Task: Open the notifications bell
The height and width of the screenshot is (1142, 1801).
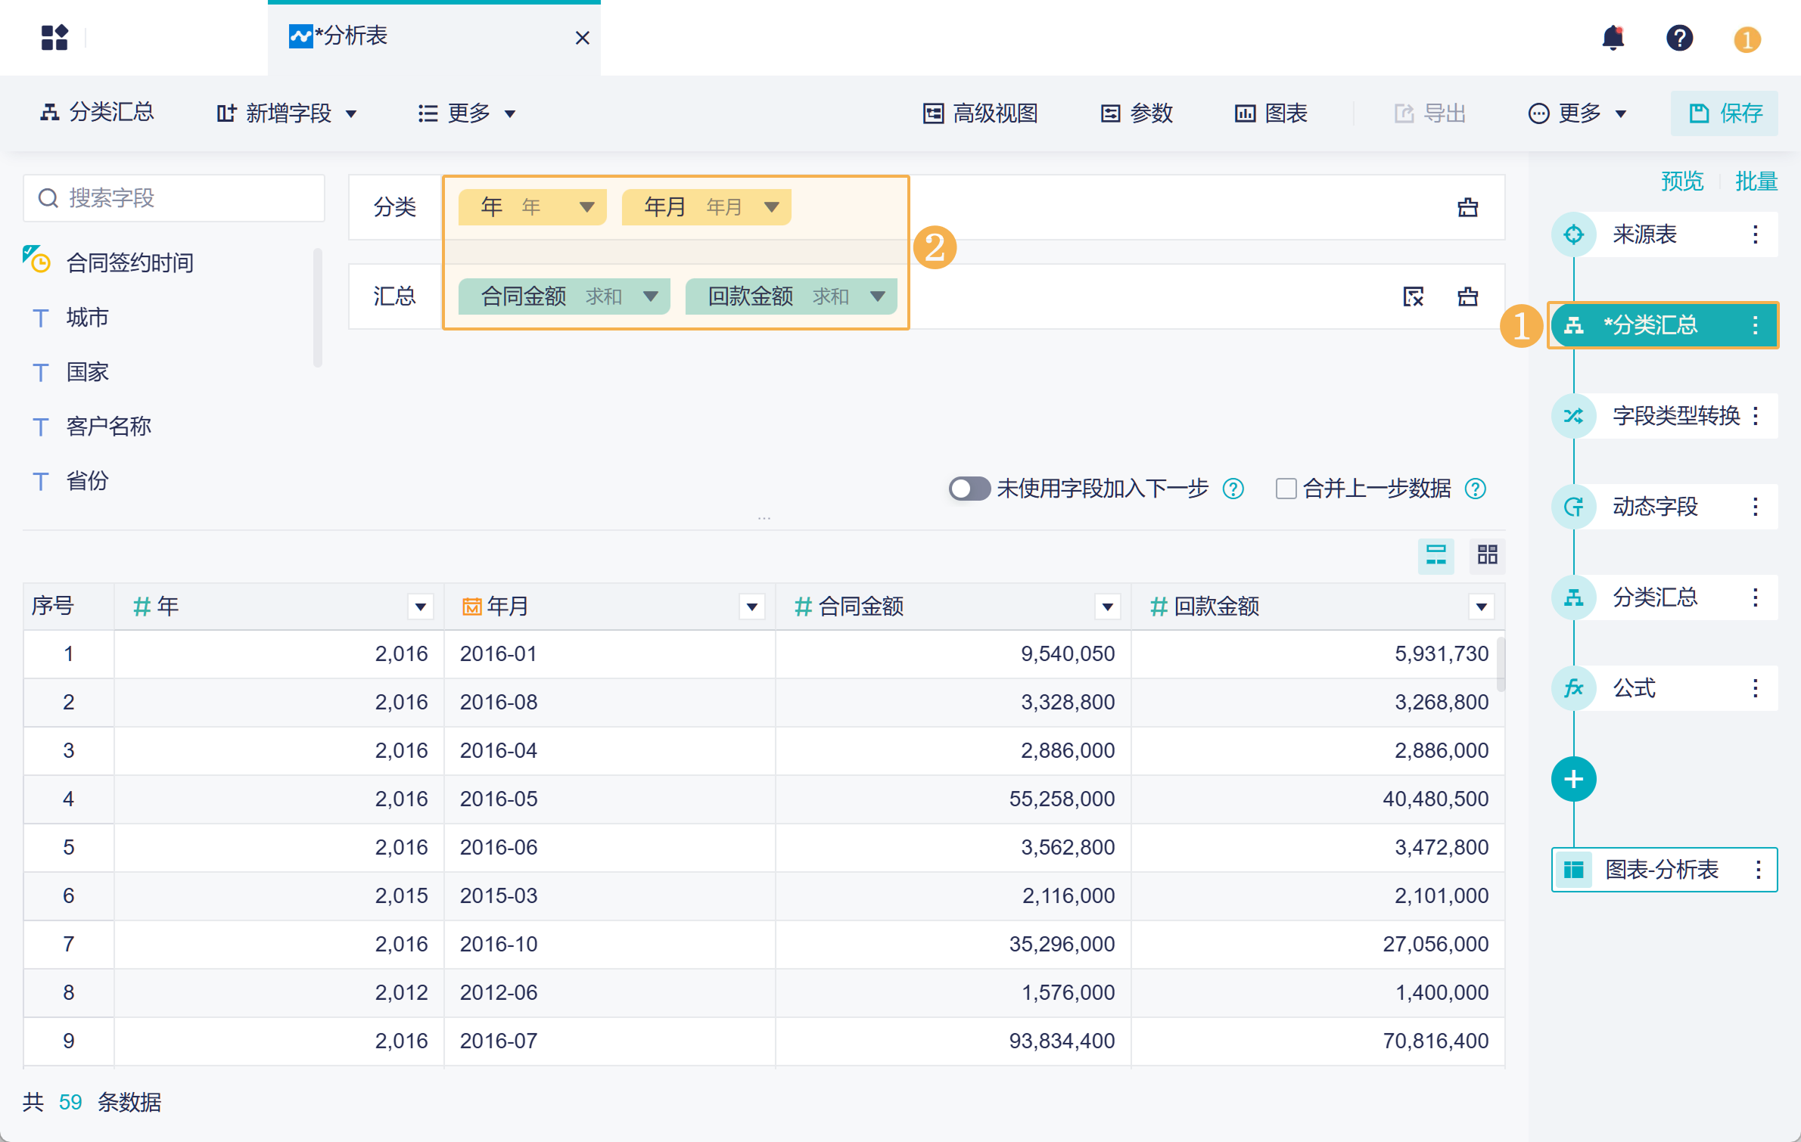Action: point(1613,37)
